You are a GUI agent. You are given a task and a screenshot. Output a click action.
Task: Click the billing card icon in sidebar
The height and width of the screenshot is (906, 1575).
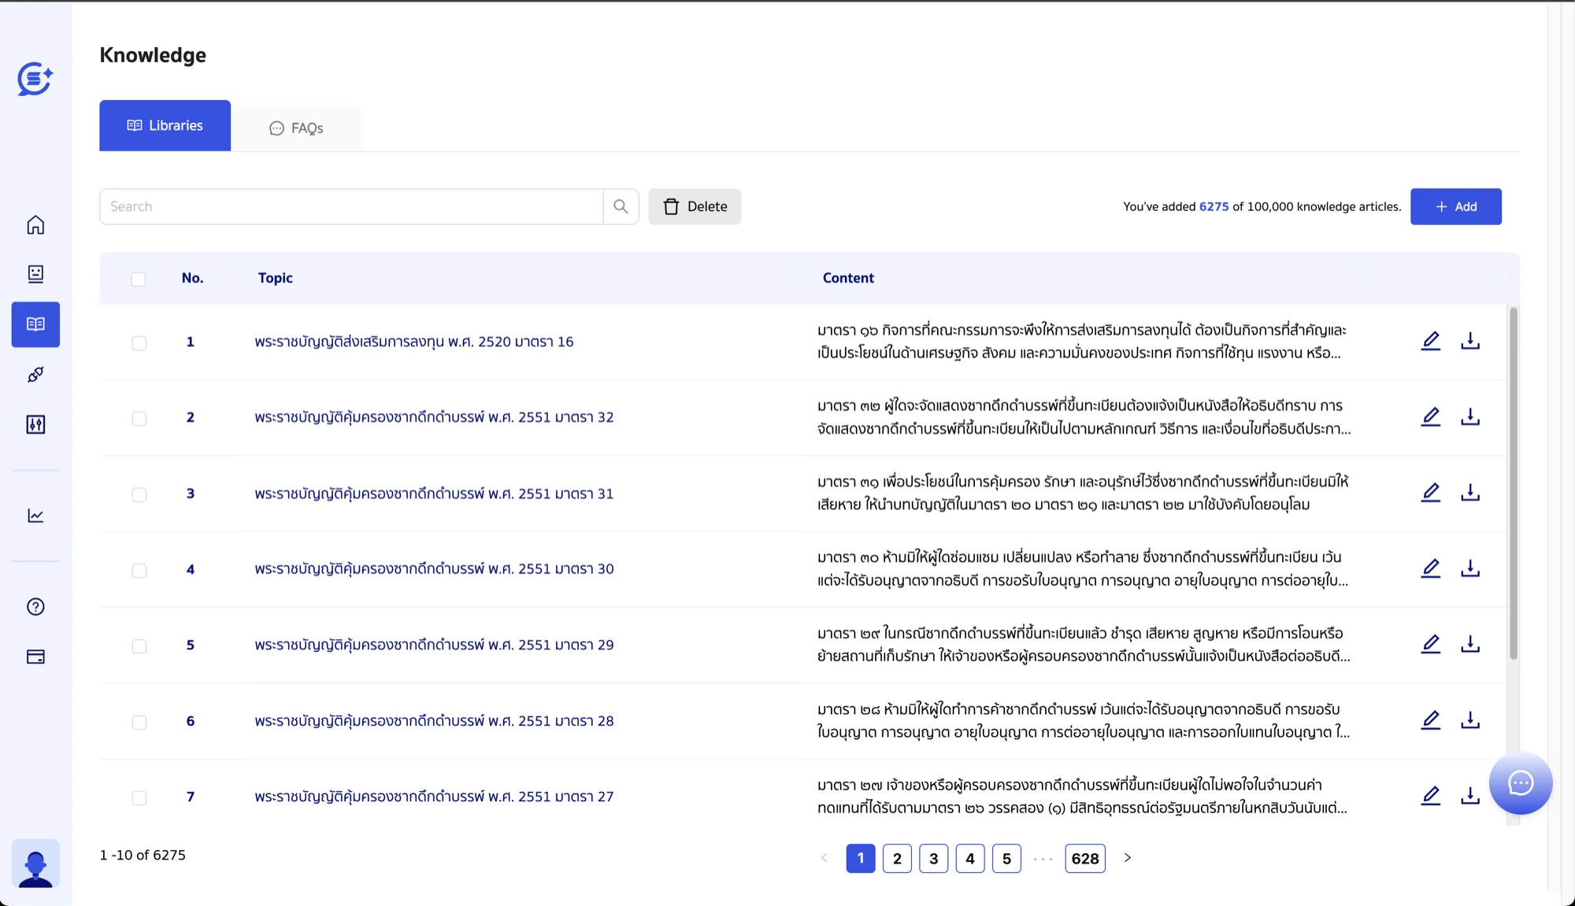(x=35, y=656)
